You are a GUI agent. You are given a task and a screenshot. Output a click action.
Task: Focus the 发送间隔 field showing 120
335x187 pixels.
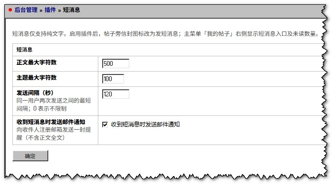tap(115, 94)
